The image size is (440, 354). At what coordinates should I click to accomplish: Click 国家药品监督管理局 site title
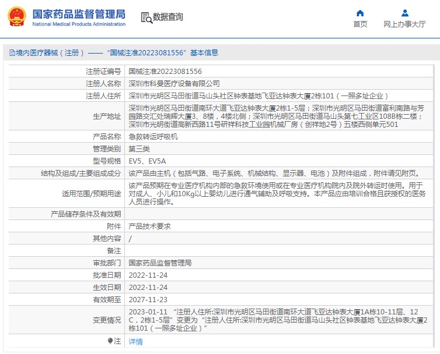point(79,14)
